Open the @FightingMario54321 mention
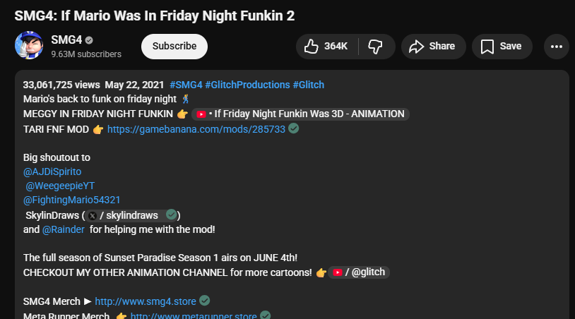Screen dimensions: 575x319 coord(71,200)
